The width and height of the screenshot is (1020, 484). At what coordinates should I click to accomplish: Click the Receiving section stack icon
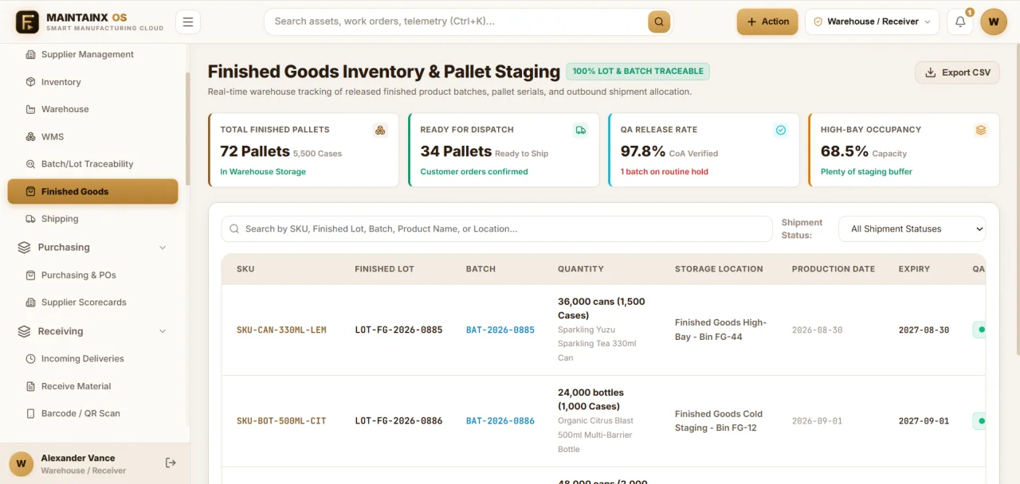coord(24,331)
